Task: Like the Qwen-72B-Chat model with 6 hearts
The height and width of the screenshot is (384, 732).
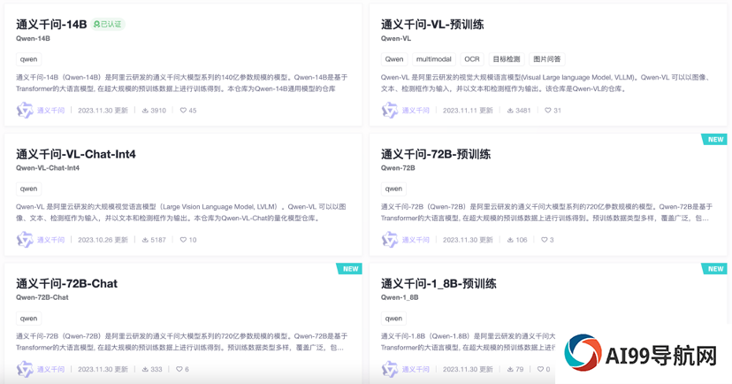Action: click(179, 369)
